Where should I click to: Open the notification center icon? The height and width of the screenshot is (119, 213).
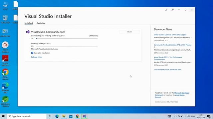[x=209, y=116]
